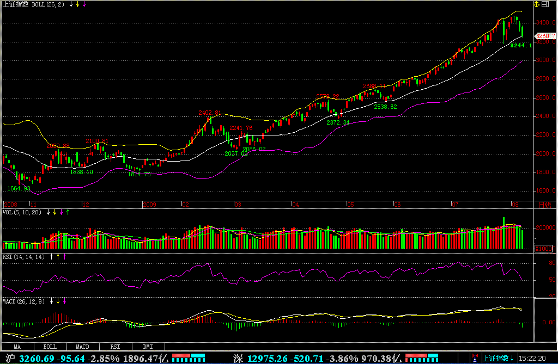
Task: Click the white MACD arrow indicator
Action: point(52,301)
